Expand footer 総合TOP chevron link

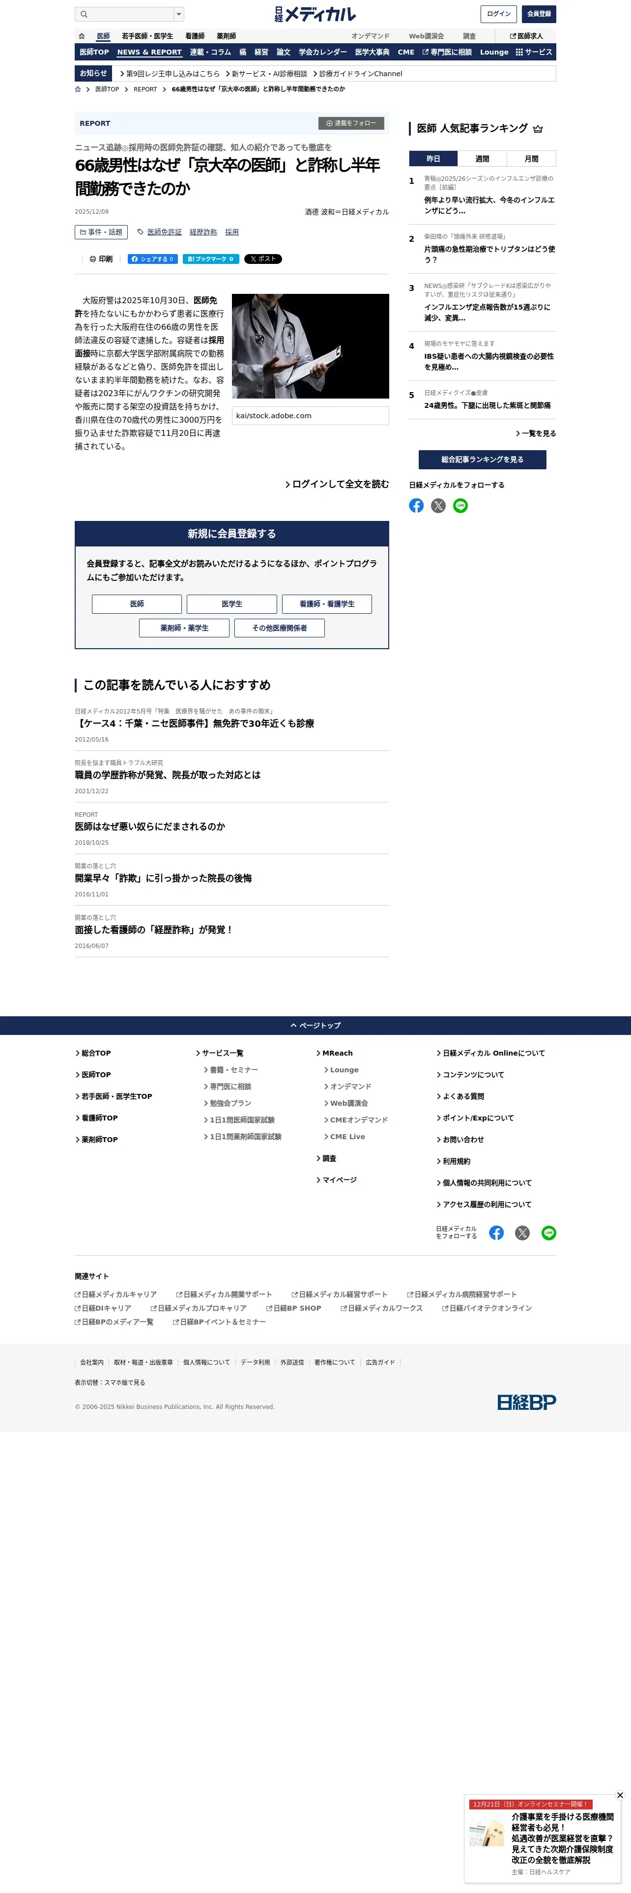[x=92, y=1054]
